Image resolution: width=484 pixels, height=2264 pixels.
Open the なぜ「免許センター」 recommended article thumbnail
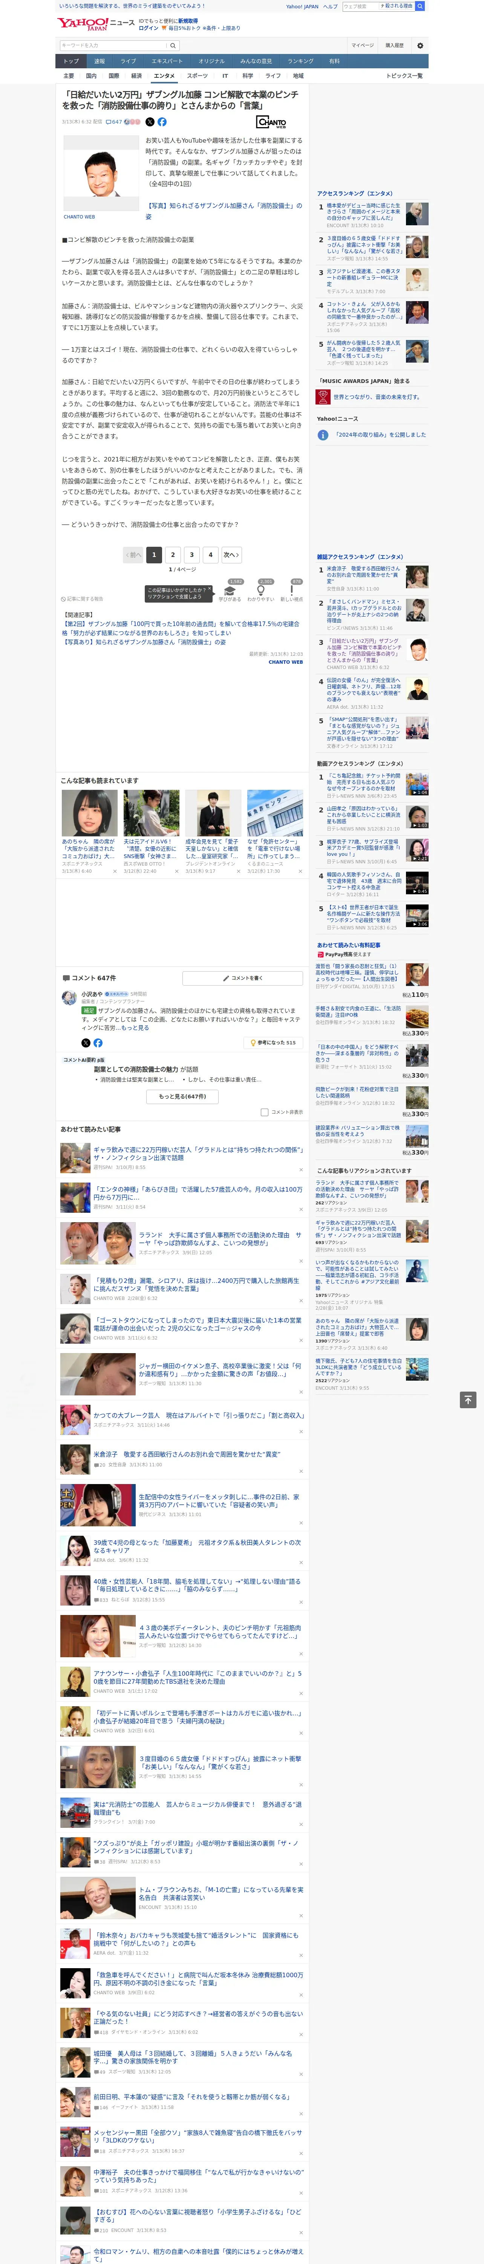(x=275, y=813)
